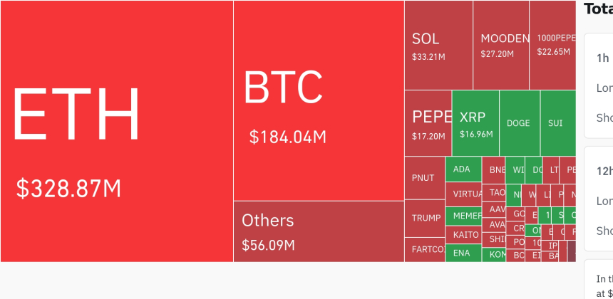Select the SOL $33.21M tile
The height and width of the screenshot is (299, 613).
pos(438,45)
